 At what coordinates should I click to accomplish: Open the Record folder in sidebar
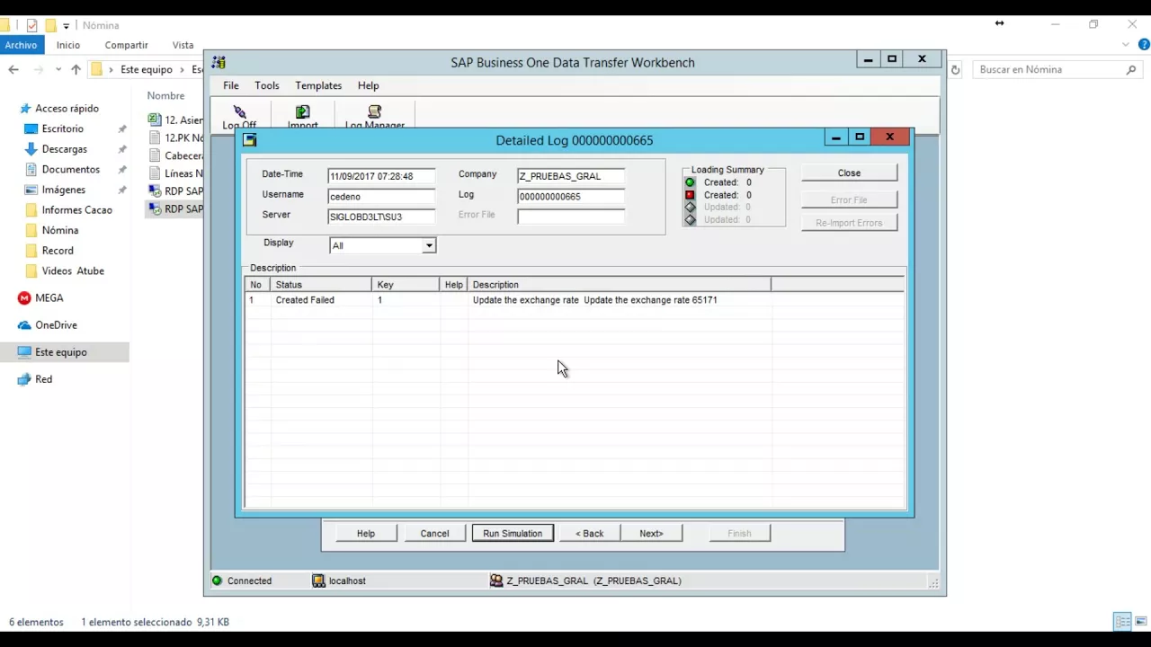tap(49, 251)
